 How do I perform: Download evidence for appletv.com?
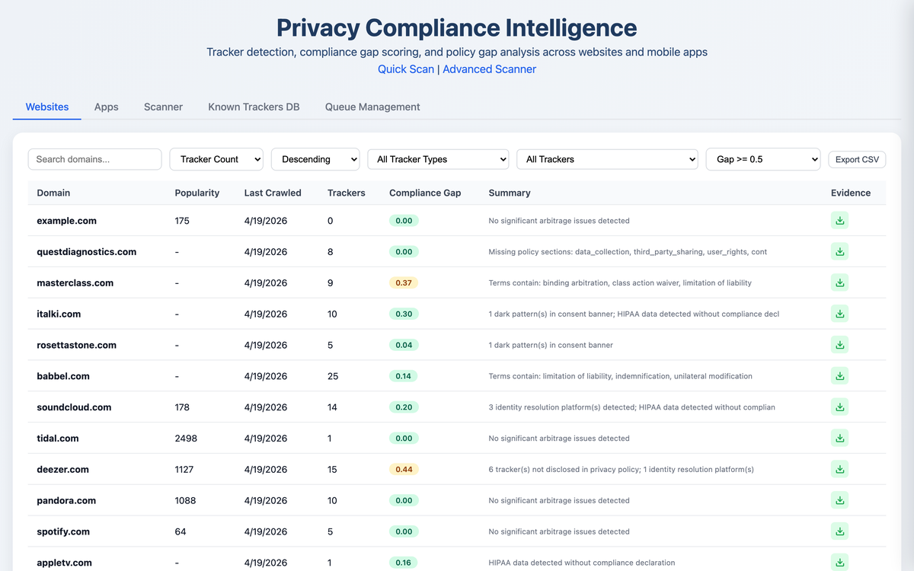click(839, 563)
